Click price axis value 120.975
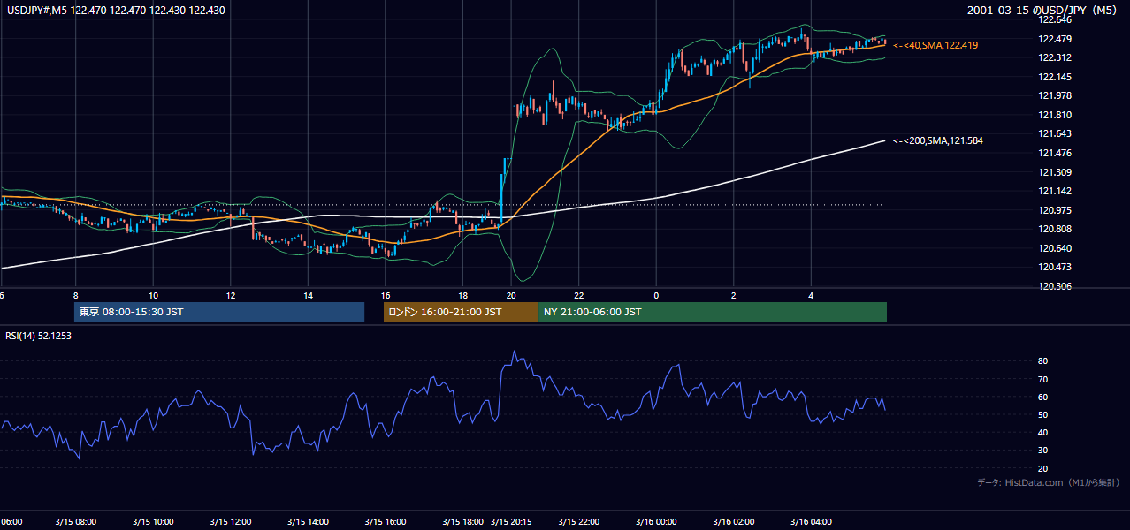1130x530 pixels. tap(1056, 210)
